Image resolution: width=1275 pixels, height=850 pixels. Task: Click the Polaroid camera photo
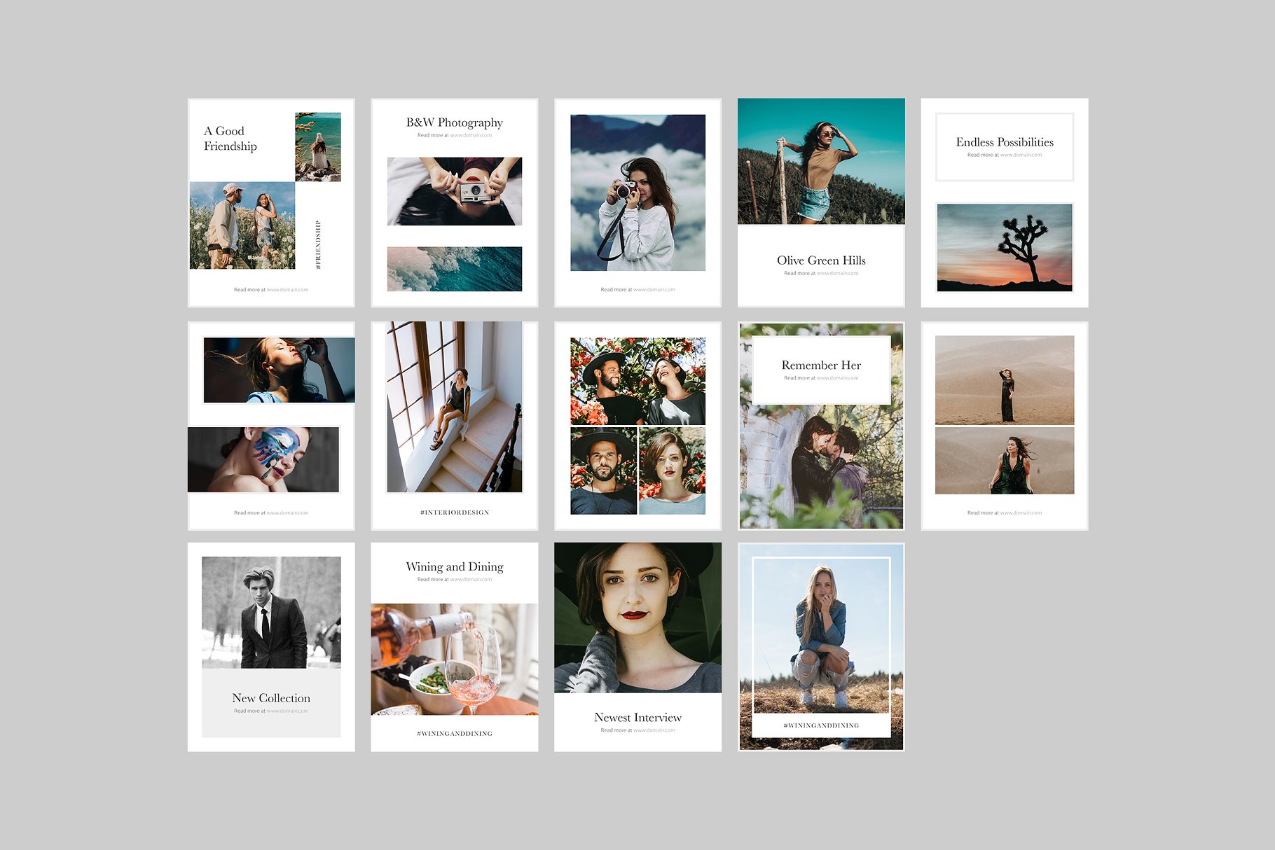pyautogui.click(x=454, y=190)
